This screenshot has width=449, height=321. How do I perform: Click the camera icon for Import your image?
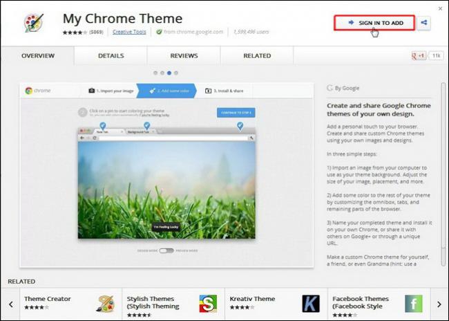click(92, 91)
